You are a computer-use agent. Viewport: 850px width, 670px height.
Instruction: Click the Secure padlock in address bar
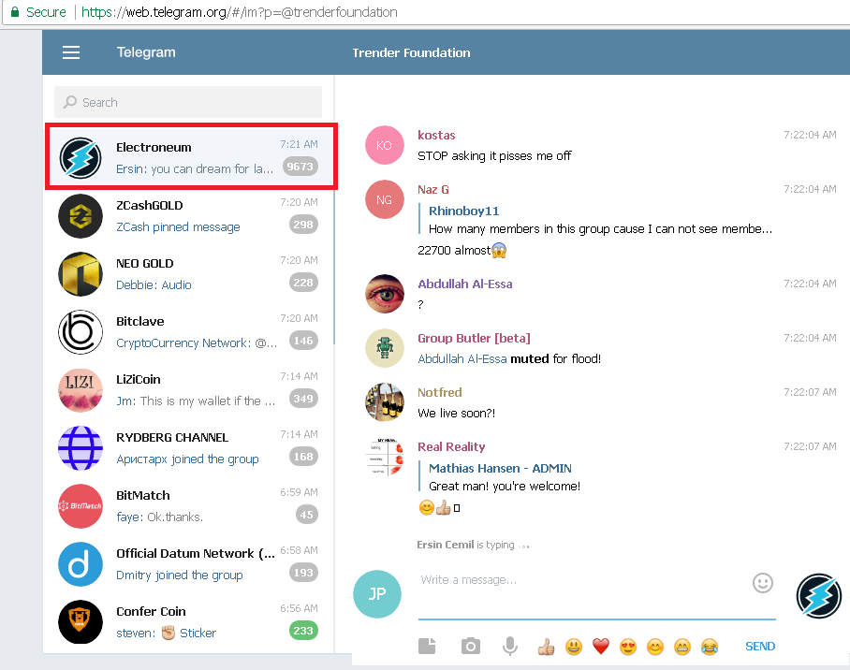15,12
